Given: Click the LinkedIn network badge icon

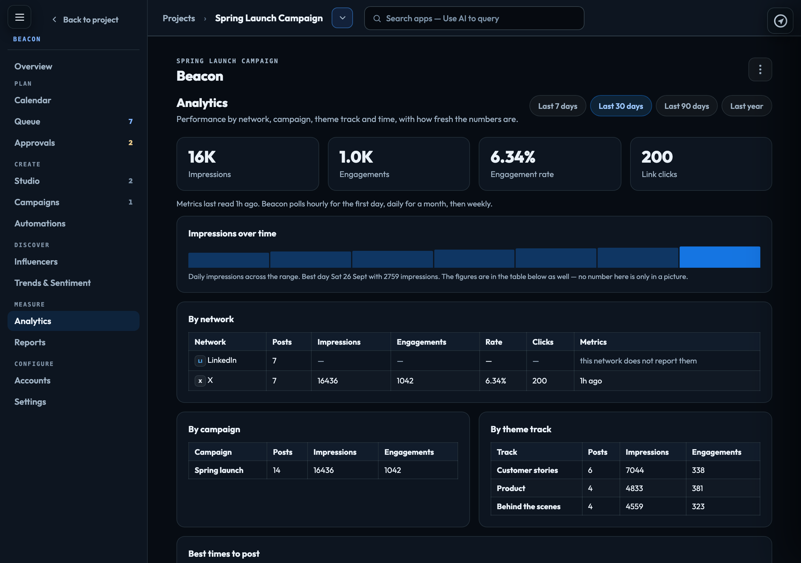Looking at the screenshot, I should click(200, 361).
